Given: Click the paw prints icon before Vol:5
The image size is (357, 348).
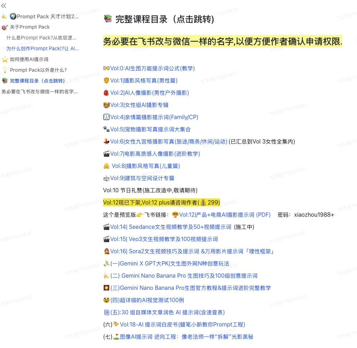Looking at the screenshot, I should pos(106,130).
